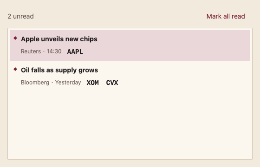
Task: Click the 2 unread counter
Action: (x=20, y=16)
